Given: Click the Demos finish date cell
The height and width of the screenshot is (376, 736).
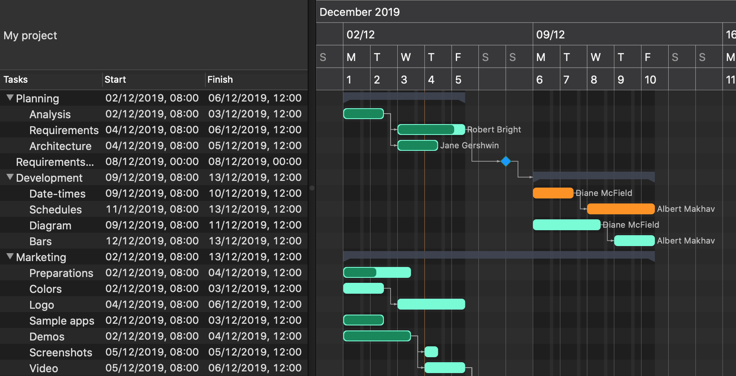Looking at the screenshot, I should pos(255,336).
